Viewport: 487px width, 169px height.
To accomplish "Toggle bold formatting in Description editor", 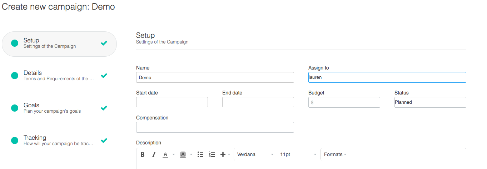I will (x=143, y=154).
